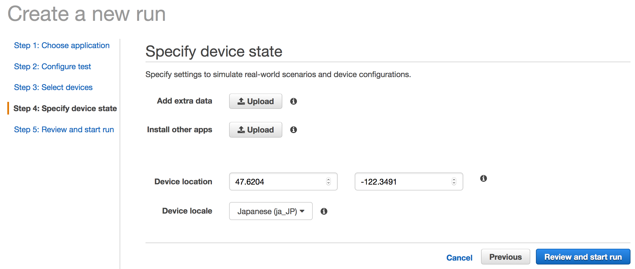Click the blue Review and start run button

583,257
